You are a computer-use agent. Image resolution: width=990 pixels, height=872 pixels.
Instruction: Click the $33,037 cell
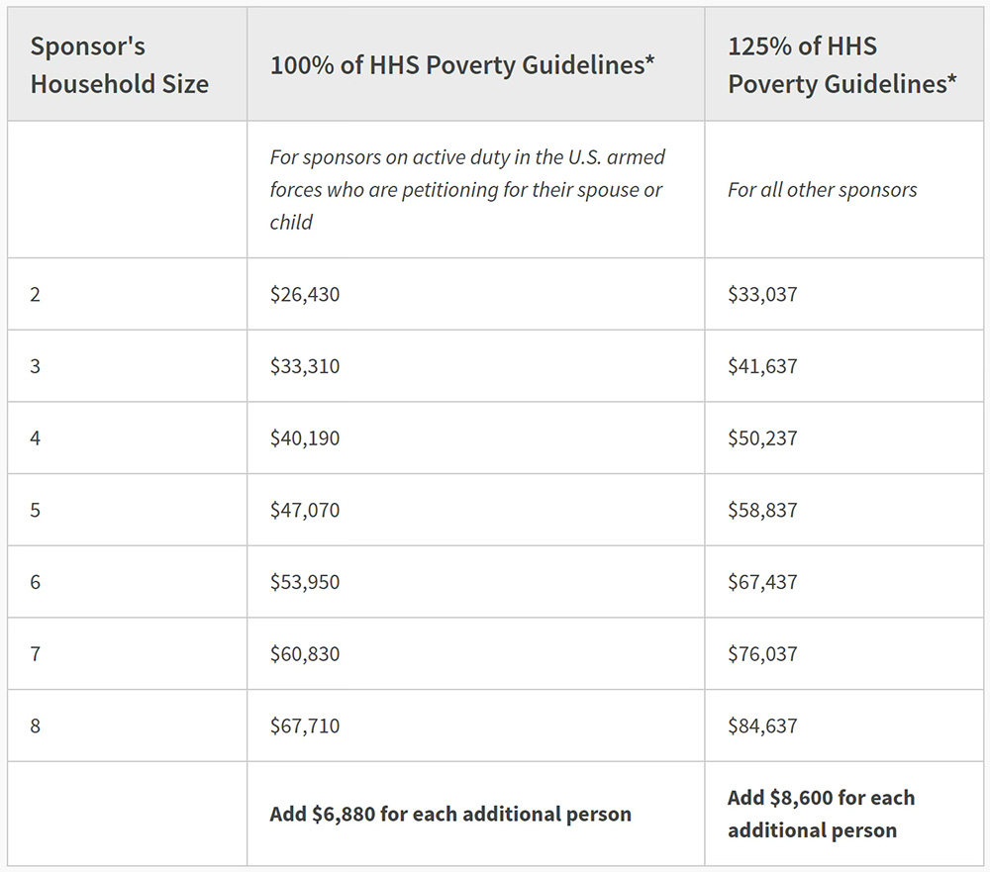(x=762, y=294)
